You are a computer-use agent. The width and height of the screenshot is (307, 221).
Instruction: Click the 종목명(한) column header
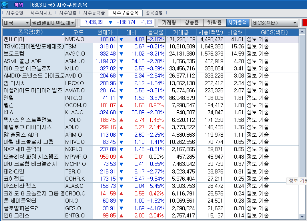coord(33,32)
